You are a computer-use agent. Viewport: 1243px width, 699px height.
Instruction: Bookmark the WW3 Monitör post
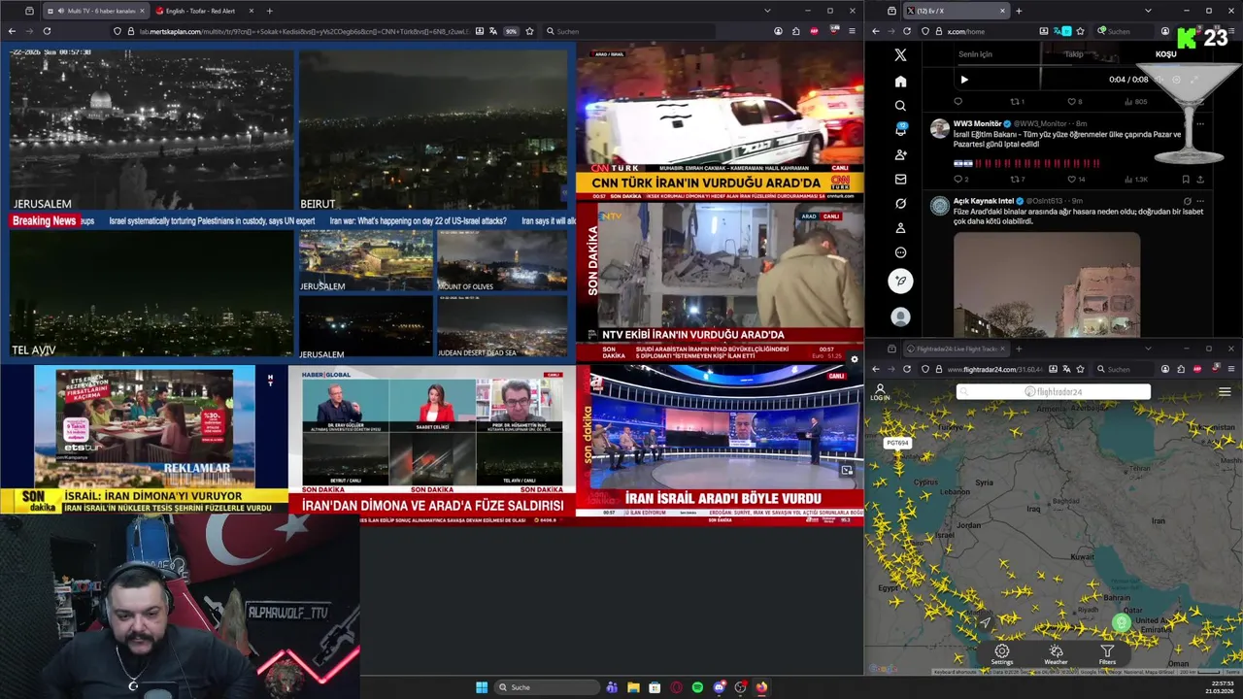pyautogui.click(x=1185, y=180)
